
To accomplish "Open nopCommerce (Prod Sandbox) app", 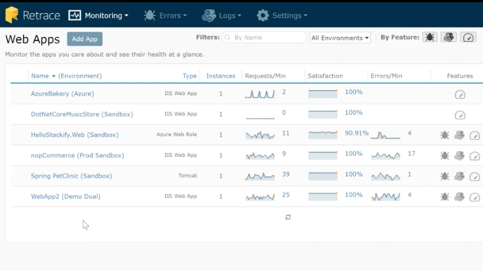I will 77,155.
